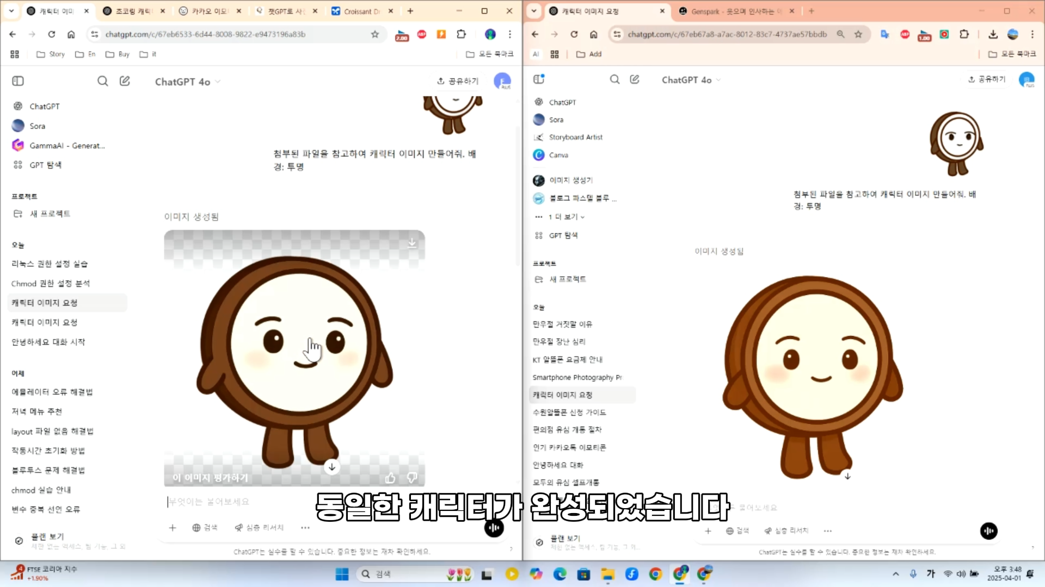
Task: Open Canva GPT in the right sidebar
Action: point(558,155)
